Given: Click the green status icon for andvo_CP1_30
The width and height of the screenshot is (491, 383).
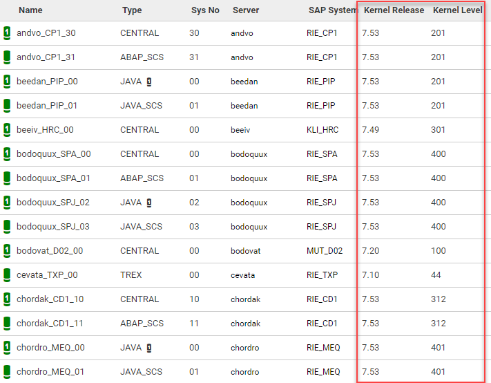Looking at the screenshot, I should click(7, 33).
